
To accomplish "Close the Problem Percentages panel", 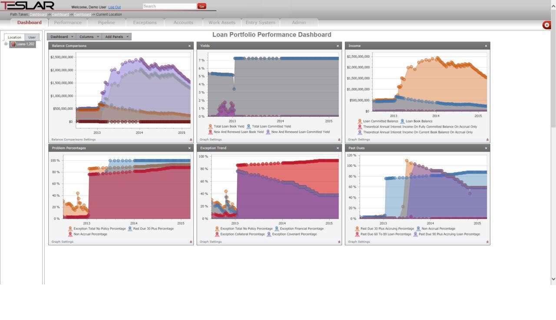I will point(189,148).
